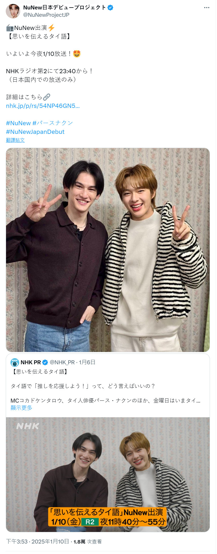Open the large peace-sign photo

[x=108, y=250]
